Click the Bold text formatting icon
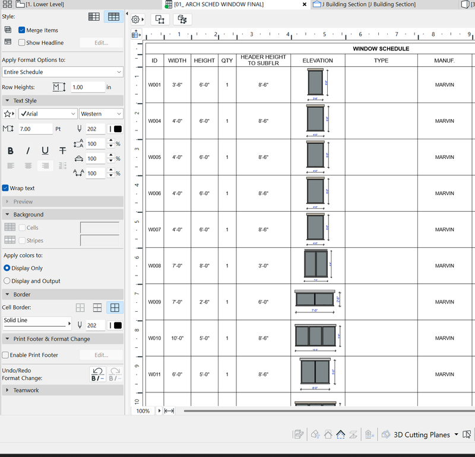 11,151
